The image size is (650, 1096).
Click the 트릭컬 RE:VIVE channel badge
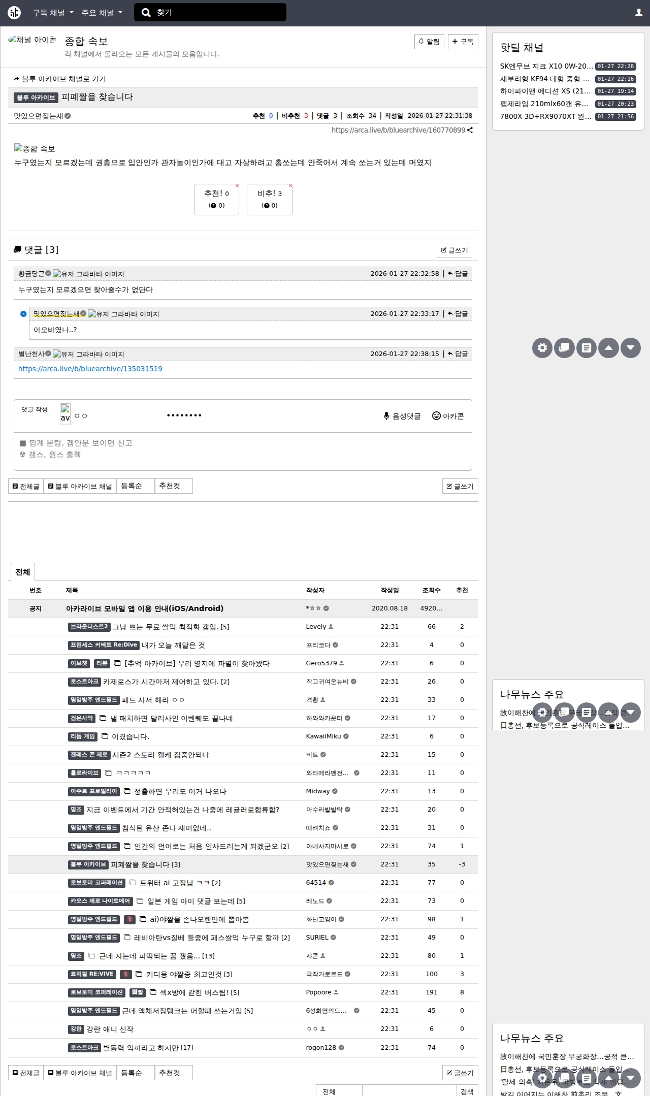pos(92,974)
